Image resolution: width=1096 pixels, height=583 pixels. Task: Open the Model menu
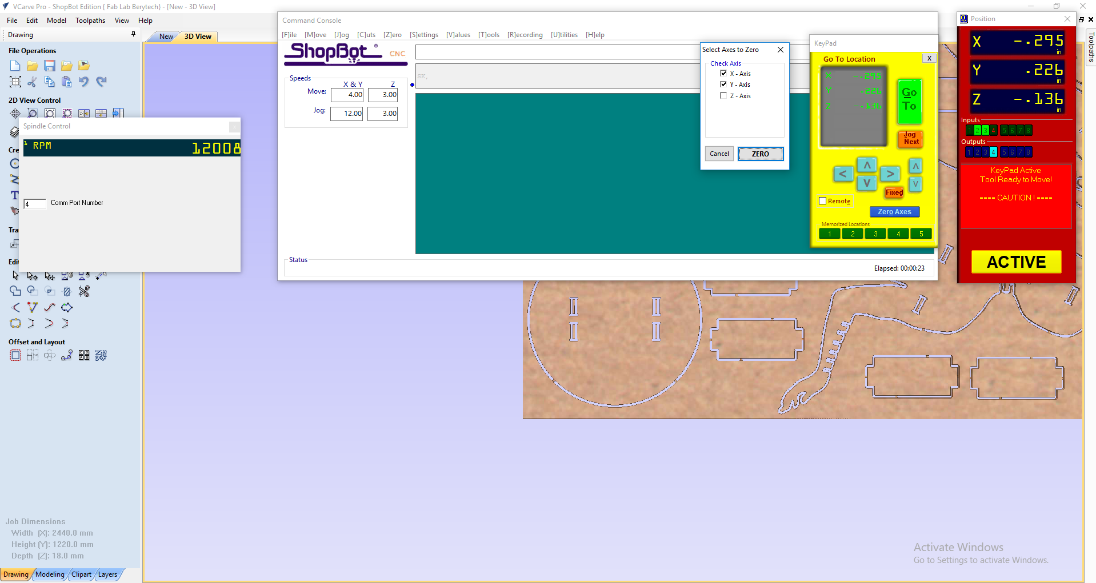click(57, 21)
